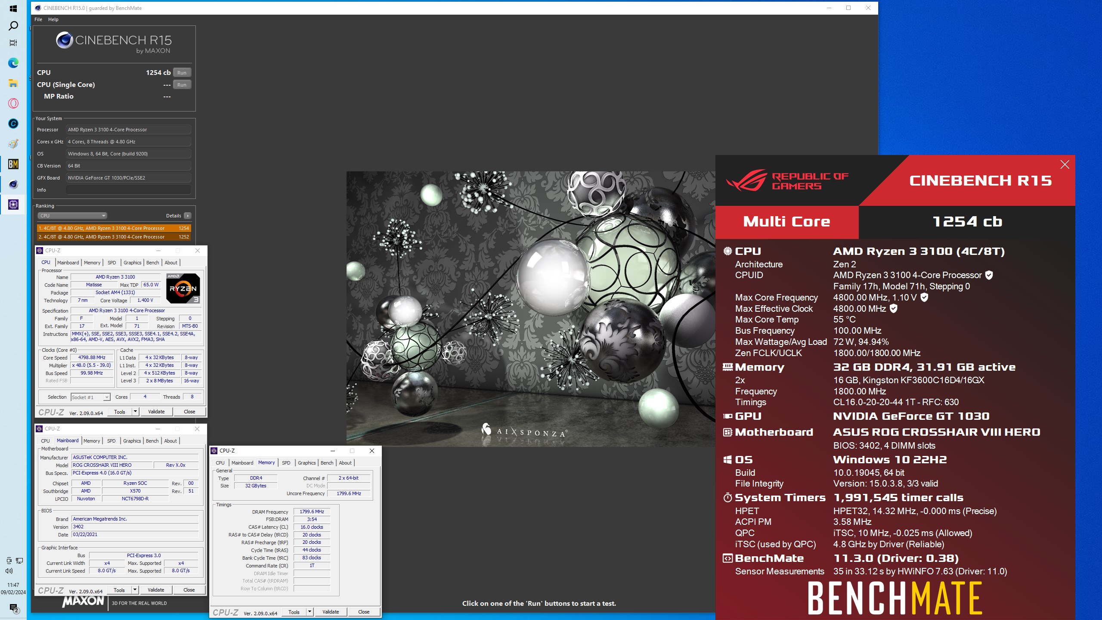Switch to CPU-Z via its taskbar icon
The width and height of the screenshot is (1102, 620).
(x=13, y=205)
